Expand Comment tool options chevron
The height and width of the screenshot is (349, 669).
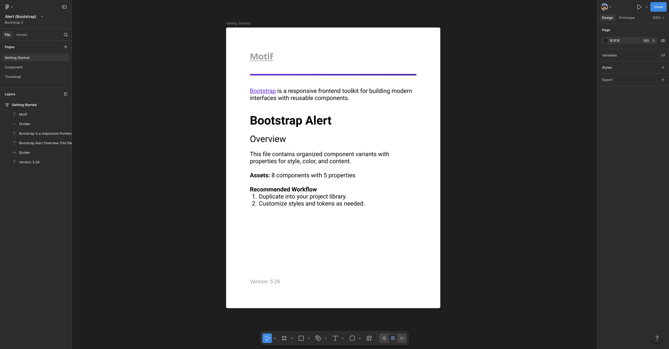pyautogui.click(x=360, y=339)
